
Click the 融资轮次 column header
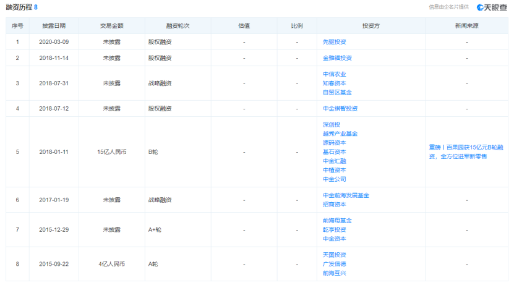pos(178,25)
